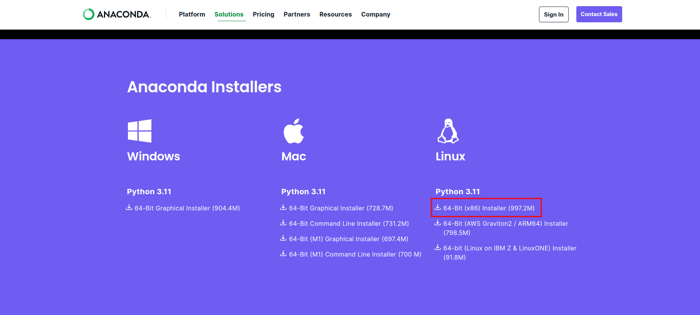
Task: Download 64-Bit (M1) Command Line Installer (700 M)
Action: pyautogui.click(x=355, y=254)
